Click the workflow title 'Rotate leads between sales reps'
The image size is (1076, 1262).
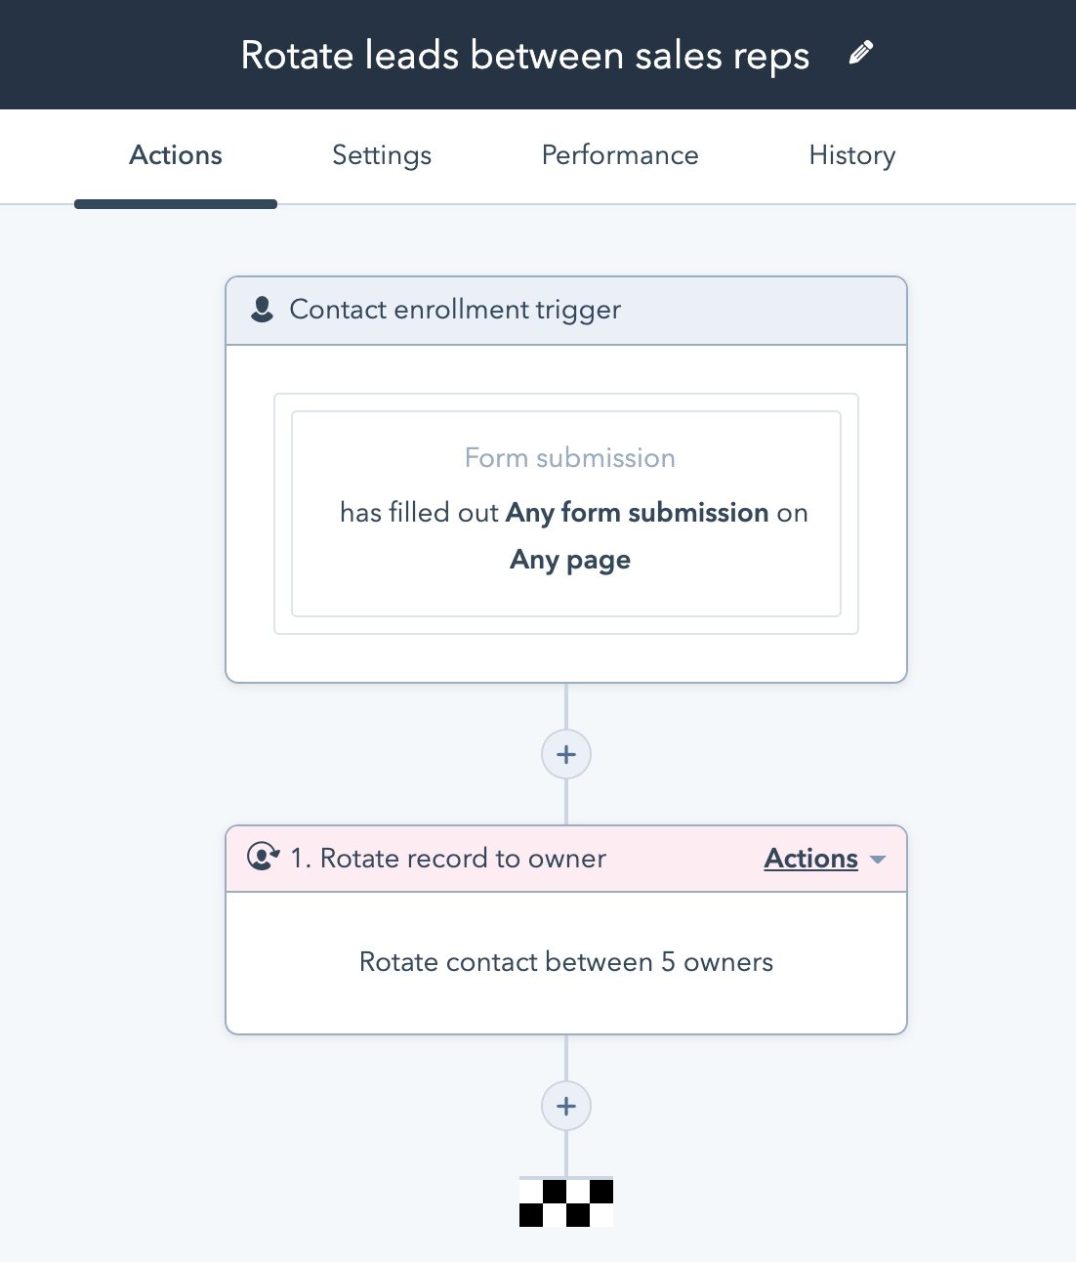pos(525,56)
